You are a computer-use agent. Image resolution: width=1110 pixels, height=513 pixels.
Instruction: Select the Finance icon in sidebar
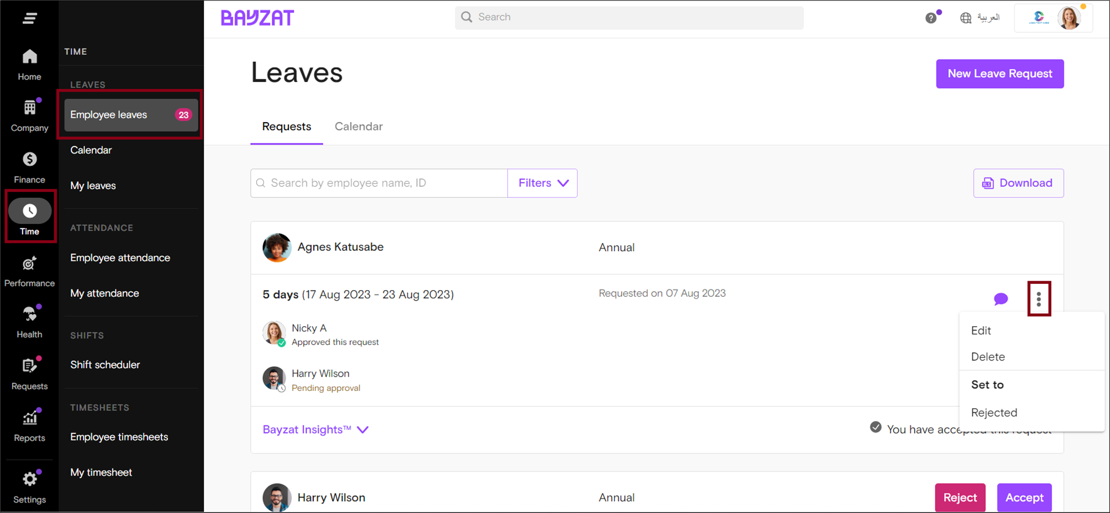click(x=29, y=165)
